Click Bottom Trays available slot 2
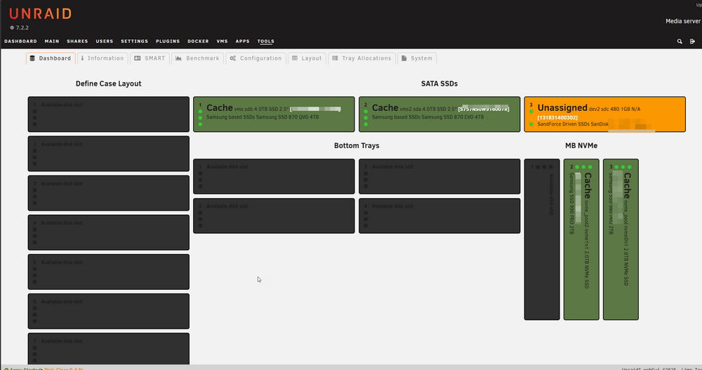 pos(274,216)
